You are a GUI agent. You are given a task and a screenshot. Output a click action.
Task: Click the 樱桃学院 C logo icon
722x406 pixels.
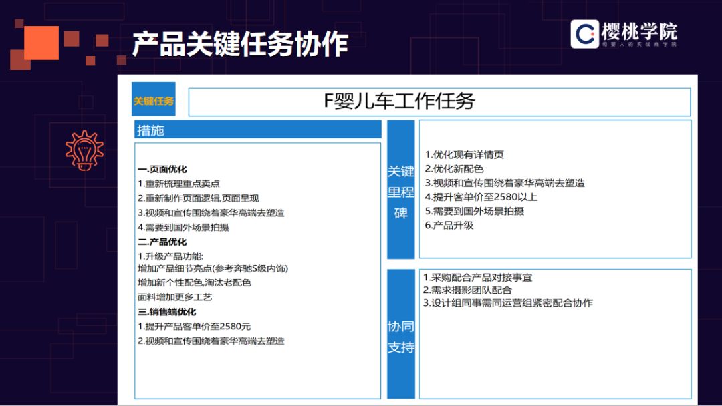coord(585,34)
